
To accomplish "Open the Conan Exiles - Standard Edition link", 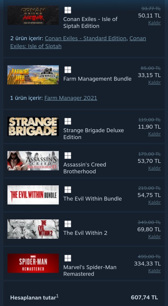I will (86, 39).
